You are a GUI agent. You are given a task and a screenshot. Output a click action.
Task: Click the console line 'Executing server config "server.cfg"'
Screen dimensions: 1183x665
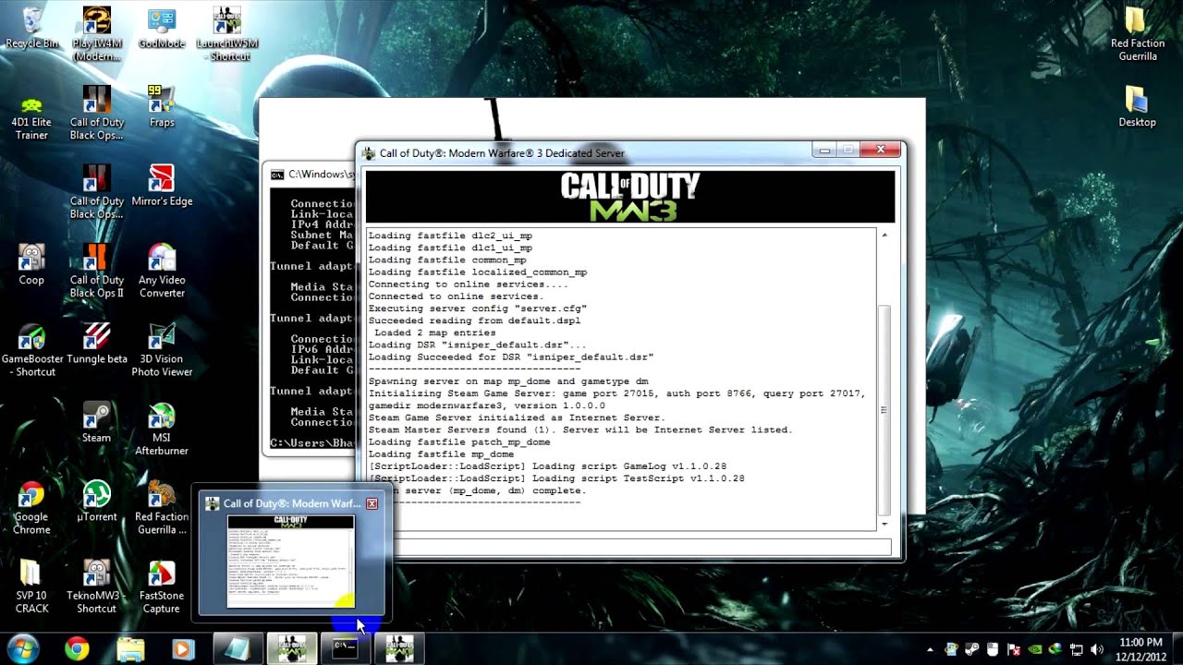(478, 308)
